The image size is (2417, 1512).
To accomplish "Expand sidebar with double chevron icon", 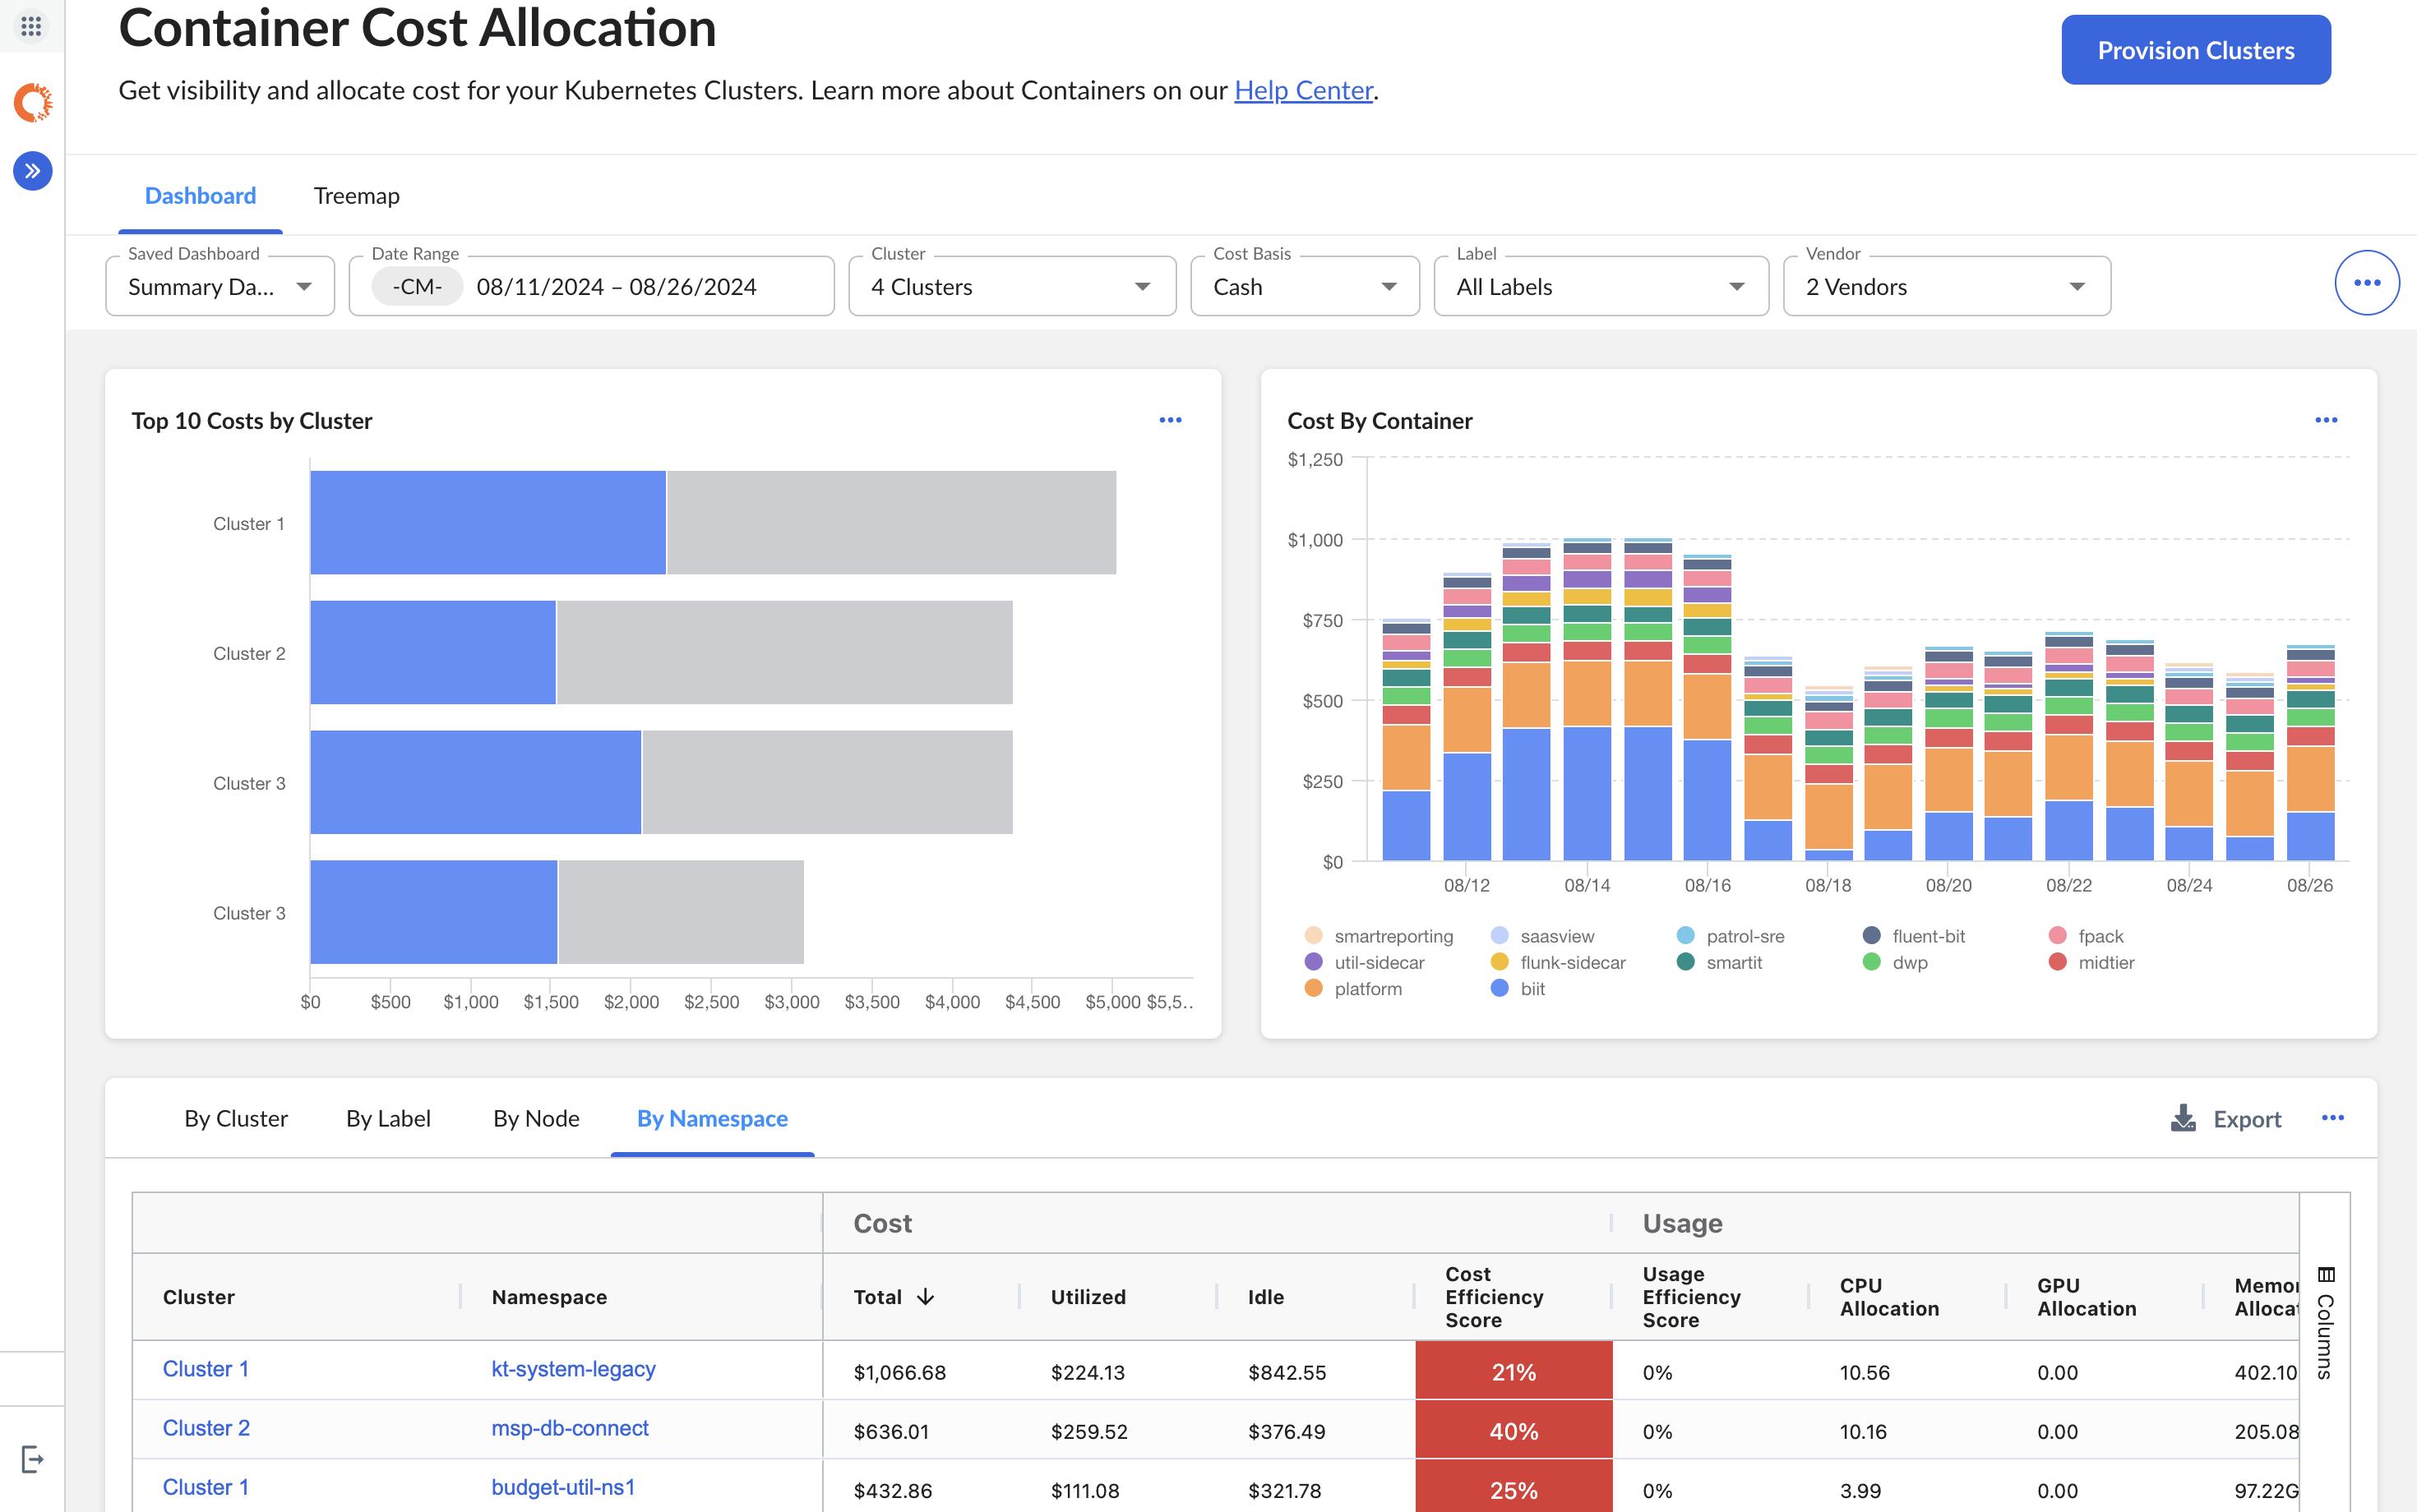I will [32, 171].
